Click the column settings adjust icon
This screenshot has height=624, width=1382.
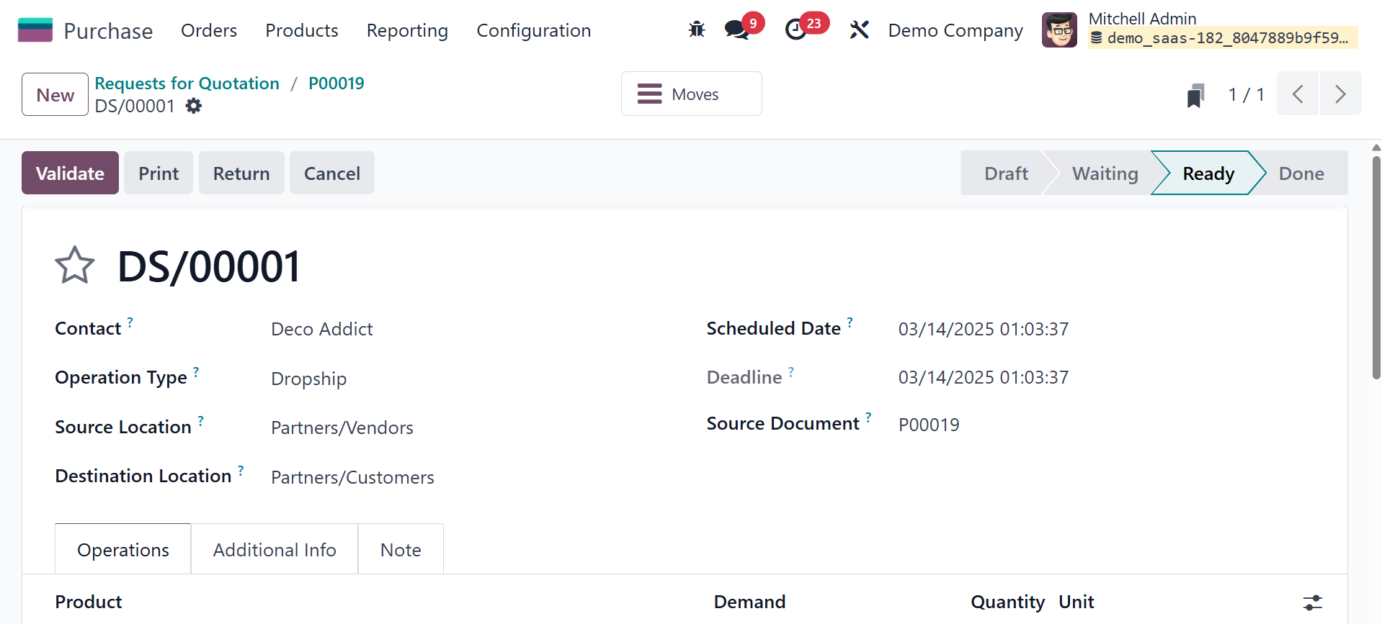point(1312,602)
